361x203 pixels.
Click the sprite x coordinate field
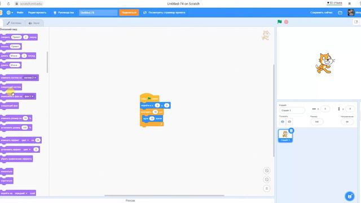click(325, 109)
